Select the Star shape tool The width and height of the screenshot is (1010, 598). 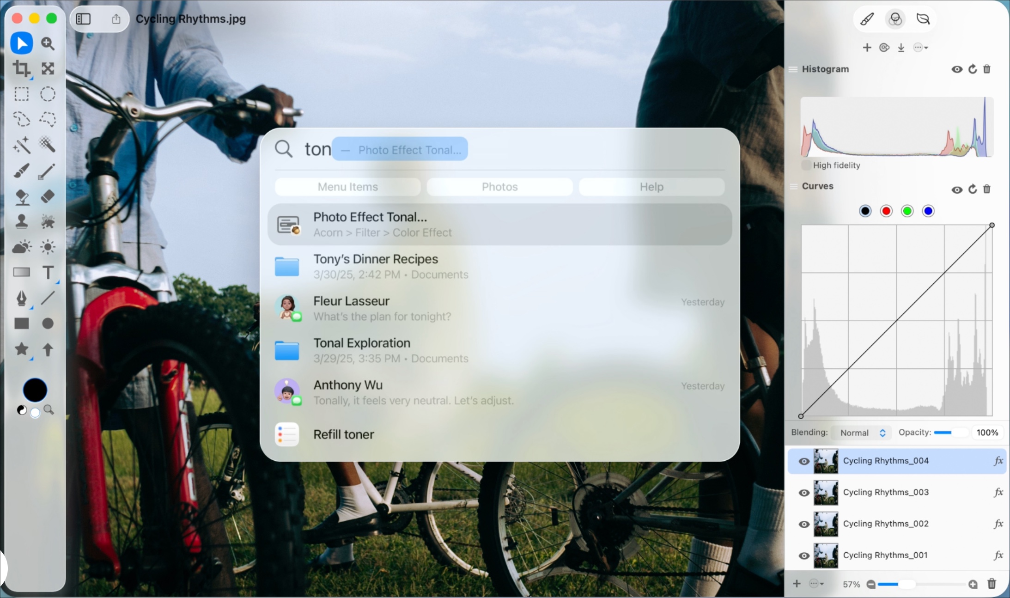(x=22, y=350)
